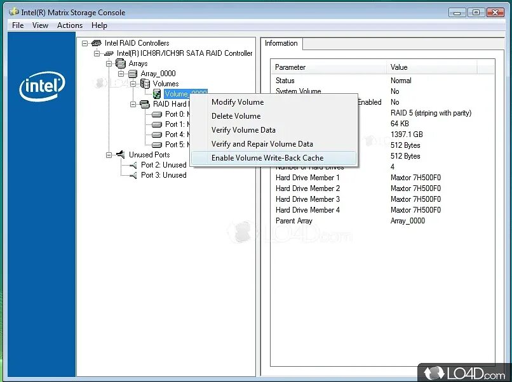Choose Enable Volume Write-Back Cache
This screenshot has width=512, height=382.
tap(274, 158)
